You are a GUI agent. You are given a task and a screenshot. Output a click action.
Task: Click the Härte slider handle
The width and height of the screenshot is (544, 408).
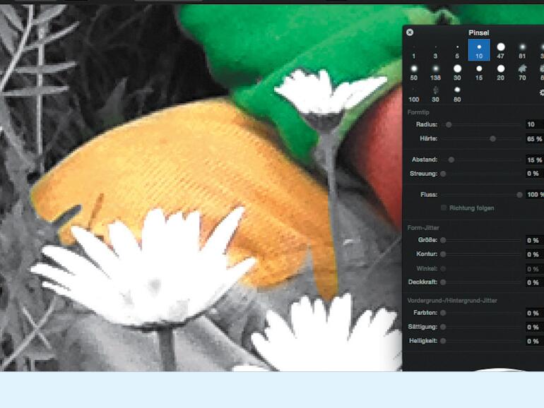click(x=492, y=138)
